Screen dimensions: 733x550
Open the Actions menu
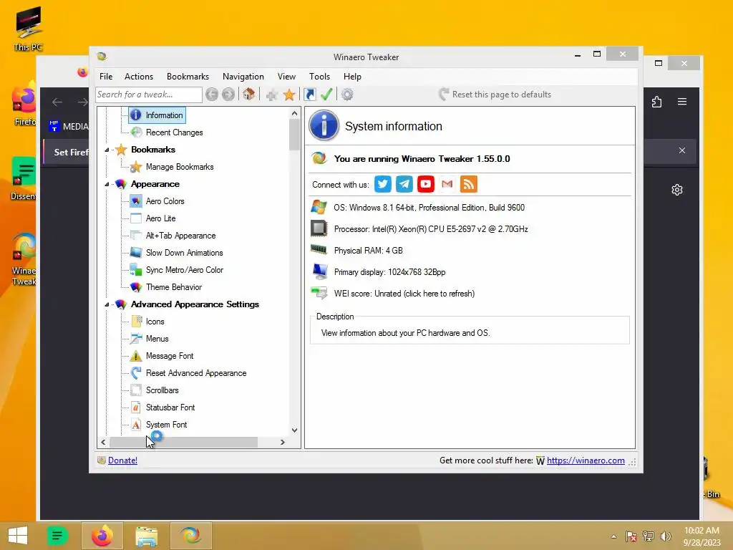point(139,77)
